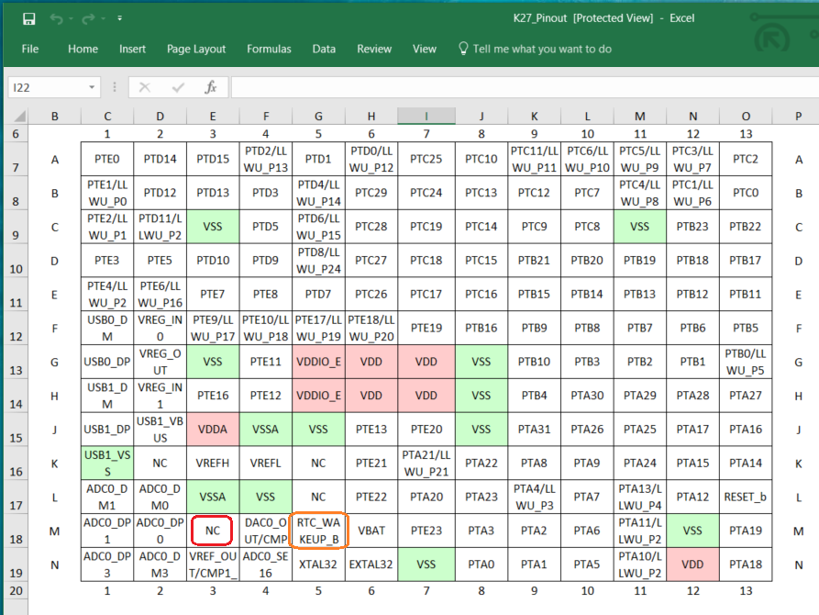The width and height of the screenshot is (819, 615).
Task: Open the Undo history dropdown arrow
Action: [x=71, y=19]
